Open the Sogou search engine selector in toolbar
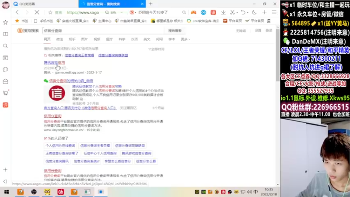Screen dimensions: 350x197 tap(133, 13)
